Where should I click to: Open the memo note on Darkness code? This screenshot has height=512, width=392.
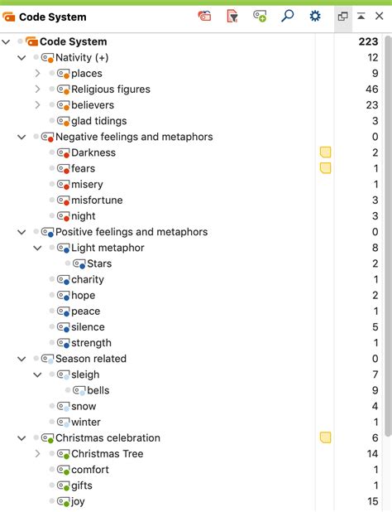click(x=325, y=152)
